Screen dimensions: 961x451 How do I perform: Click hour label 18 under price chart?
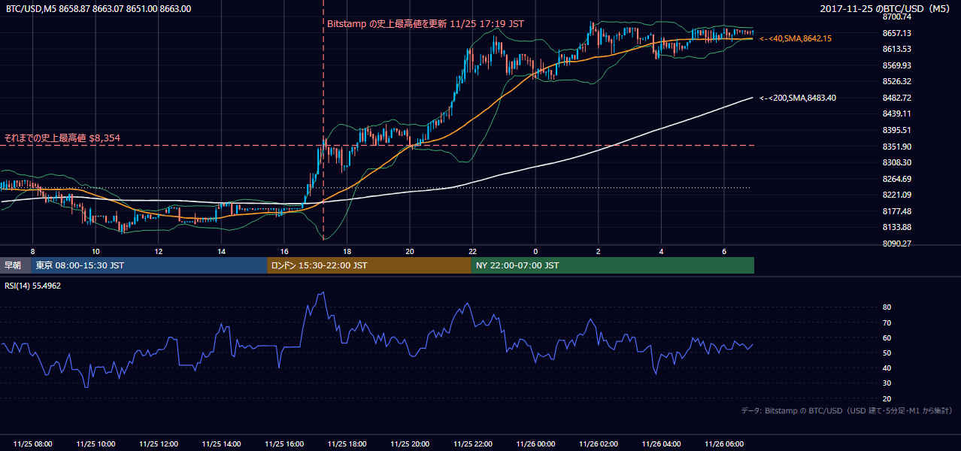347,251
